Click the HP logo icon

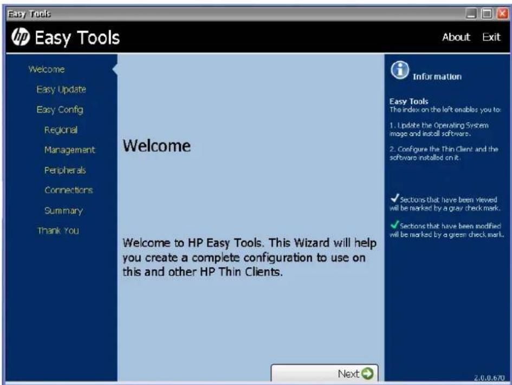point(21,37)
